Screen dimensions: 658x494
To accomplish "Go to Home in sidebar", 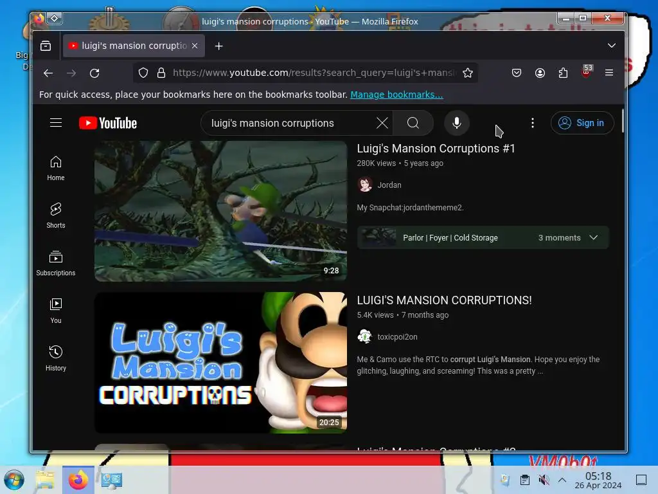I will pos(56,168).
